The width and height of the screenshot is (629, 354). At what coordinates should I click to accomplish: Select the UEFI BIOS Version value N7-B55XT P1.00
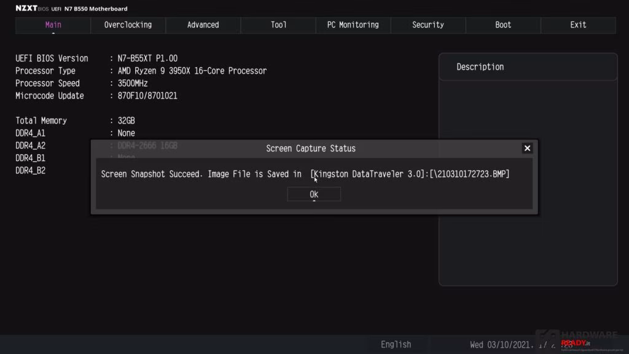pos(147,58)
